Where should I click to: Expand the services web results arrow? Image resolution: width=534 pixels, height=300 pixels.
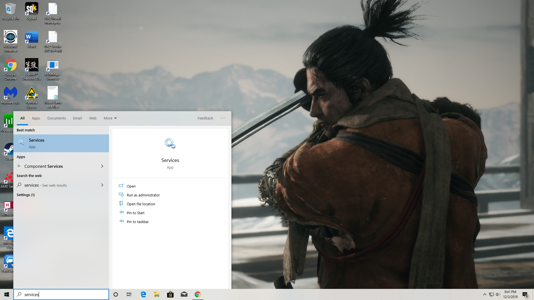tap(102, 185)
